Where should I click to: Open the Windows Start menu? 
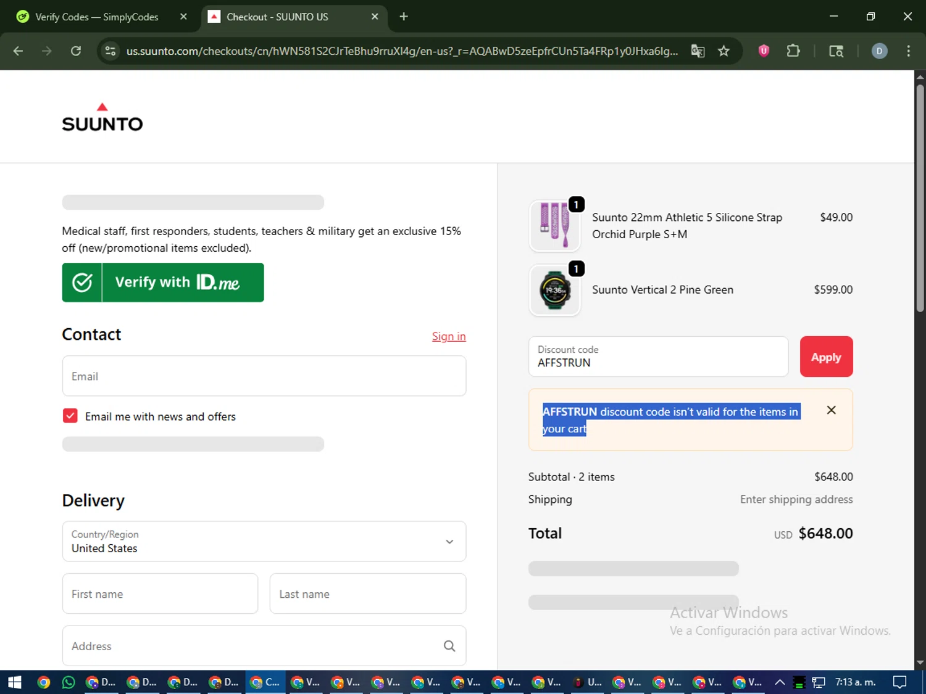pos(14,682)
